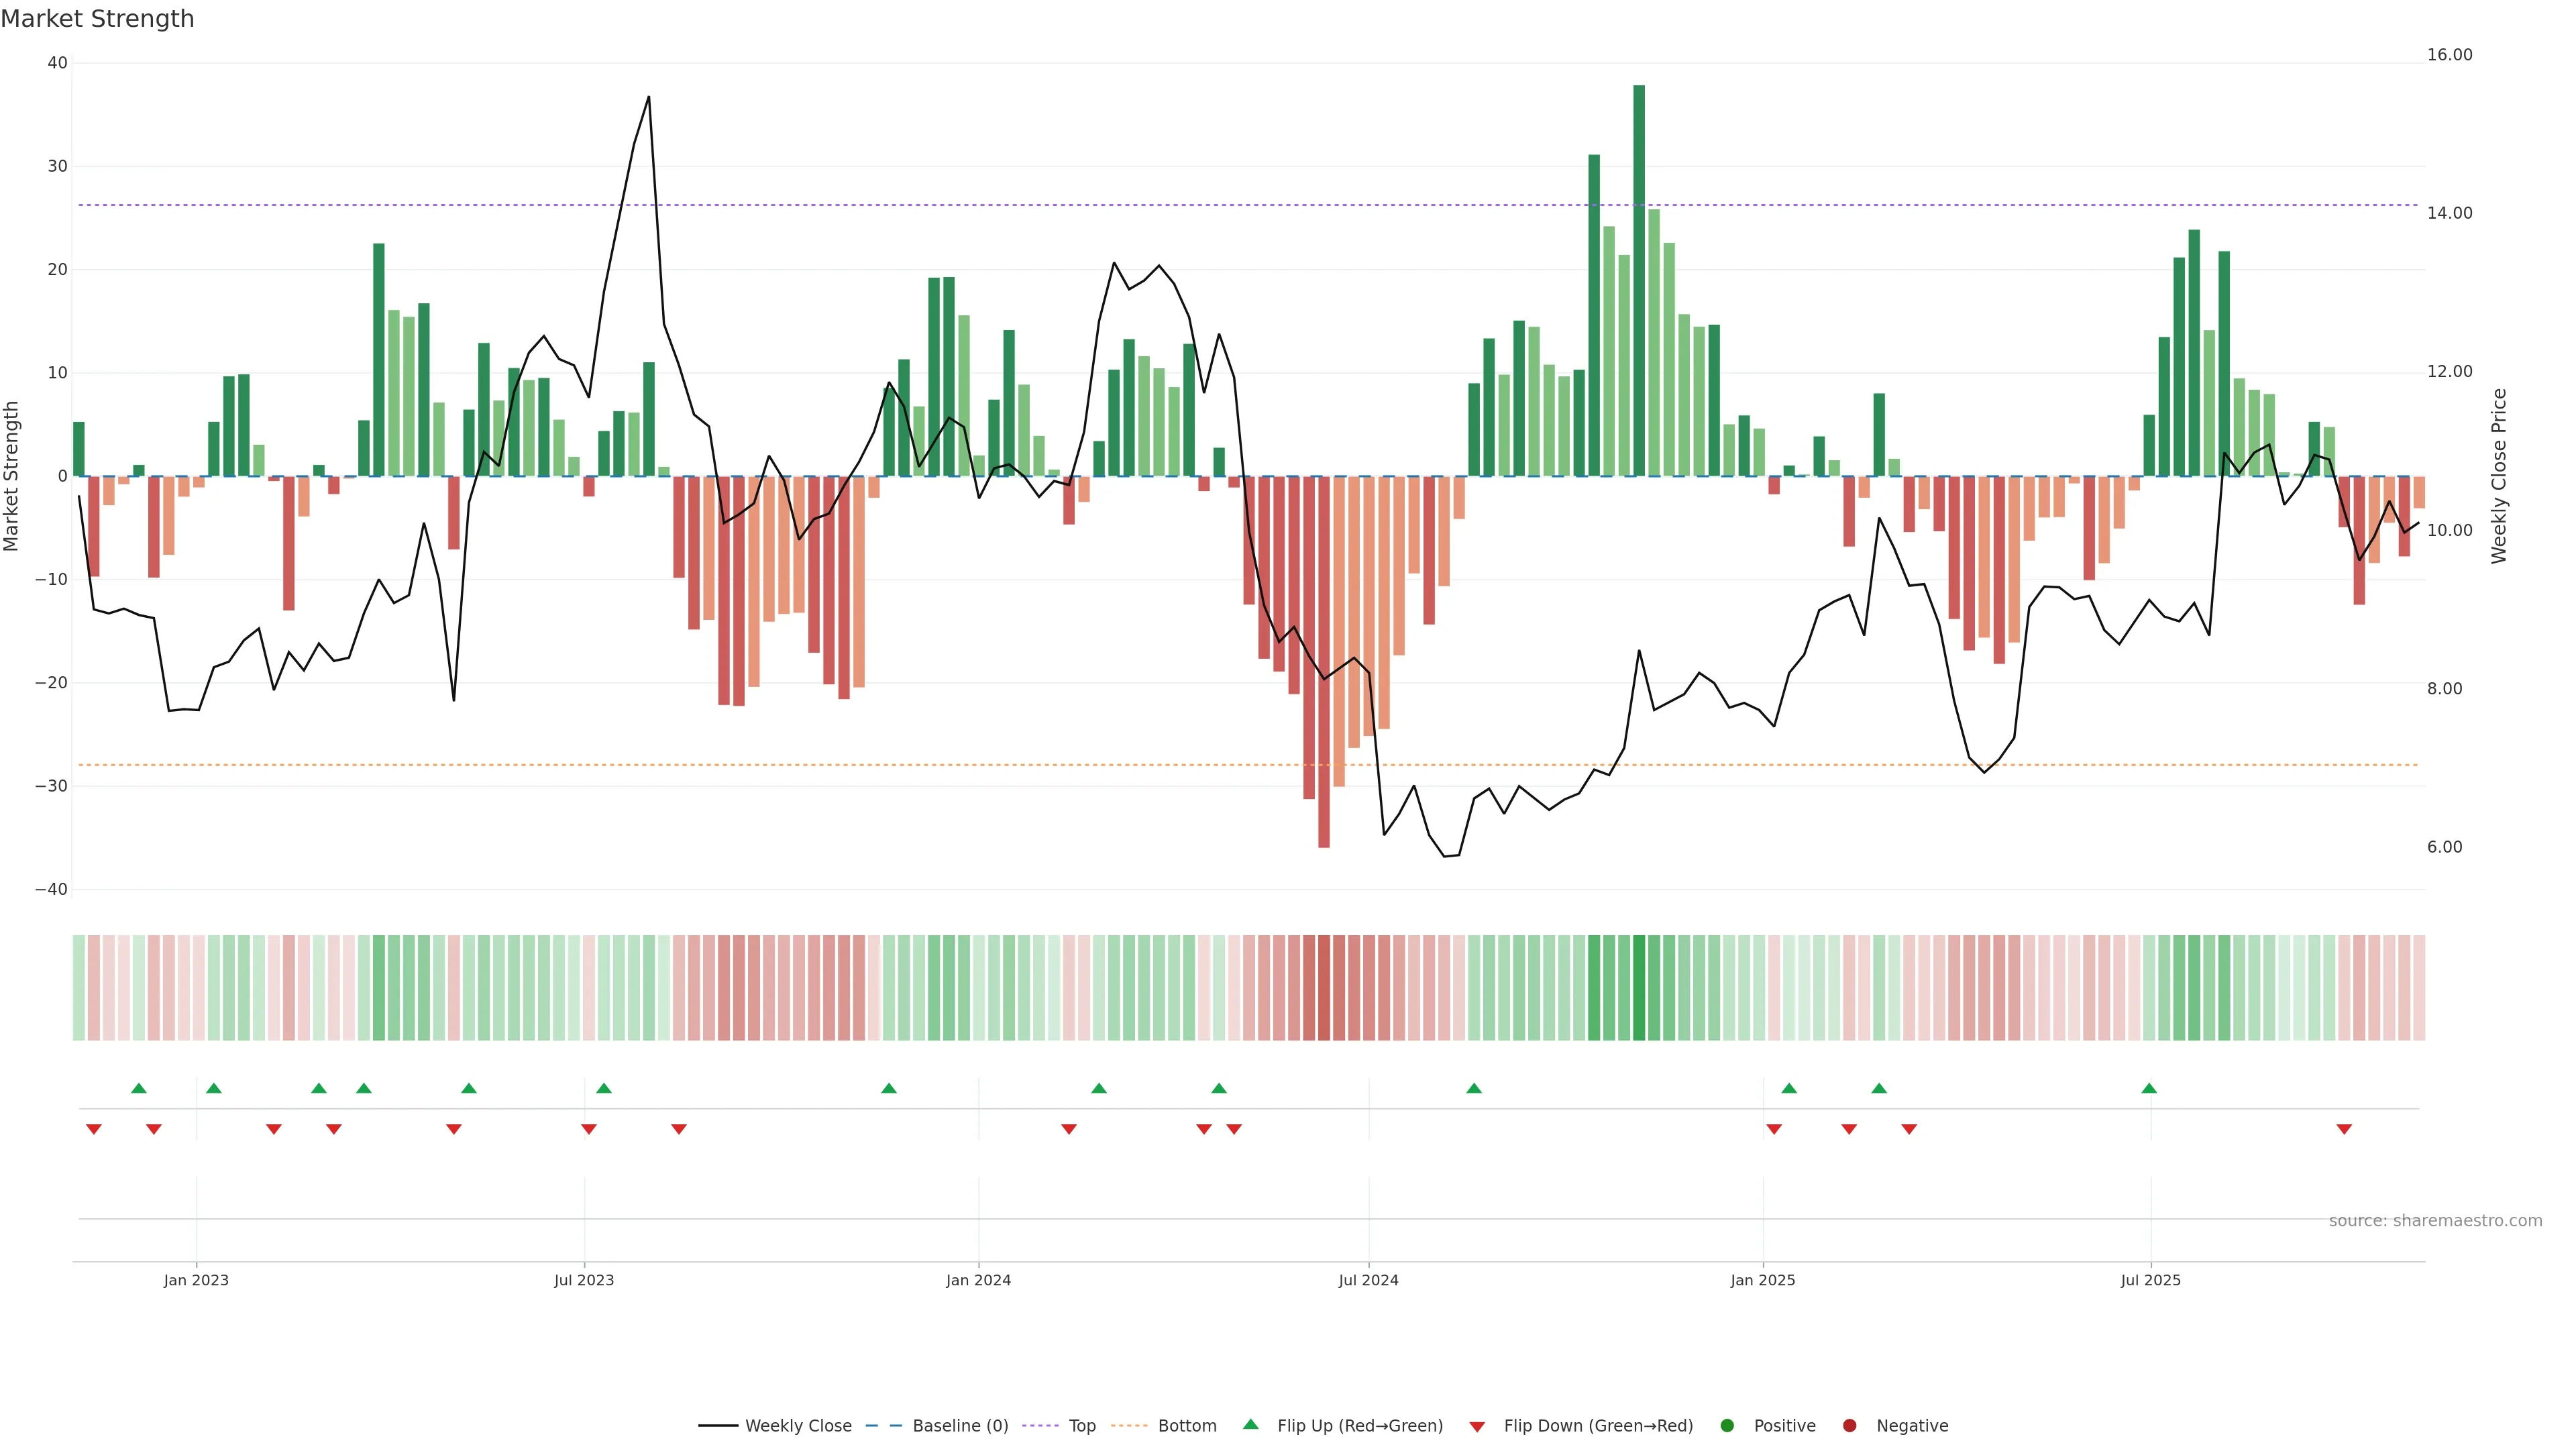
Task: Click the Market Strength chart title
Action: pos(97,19)
